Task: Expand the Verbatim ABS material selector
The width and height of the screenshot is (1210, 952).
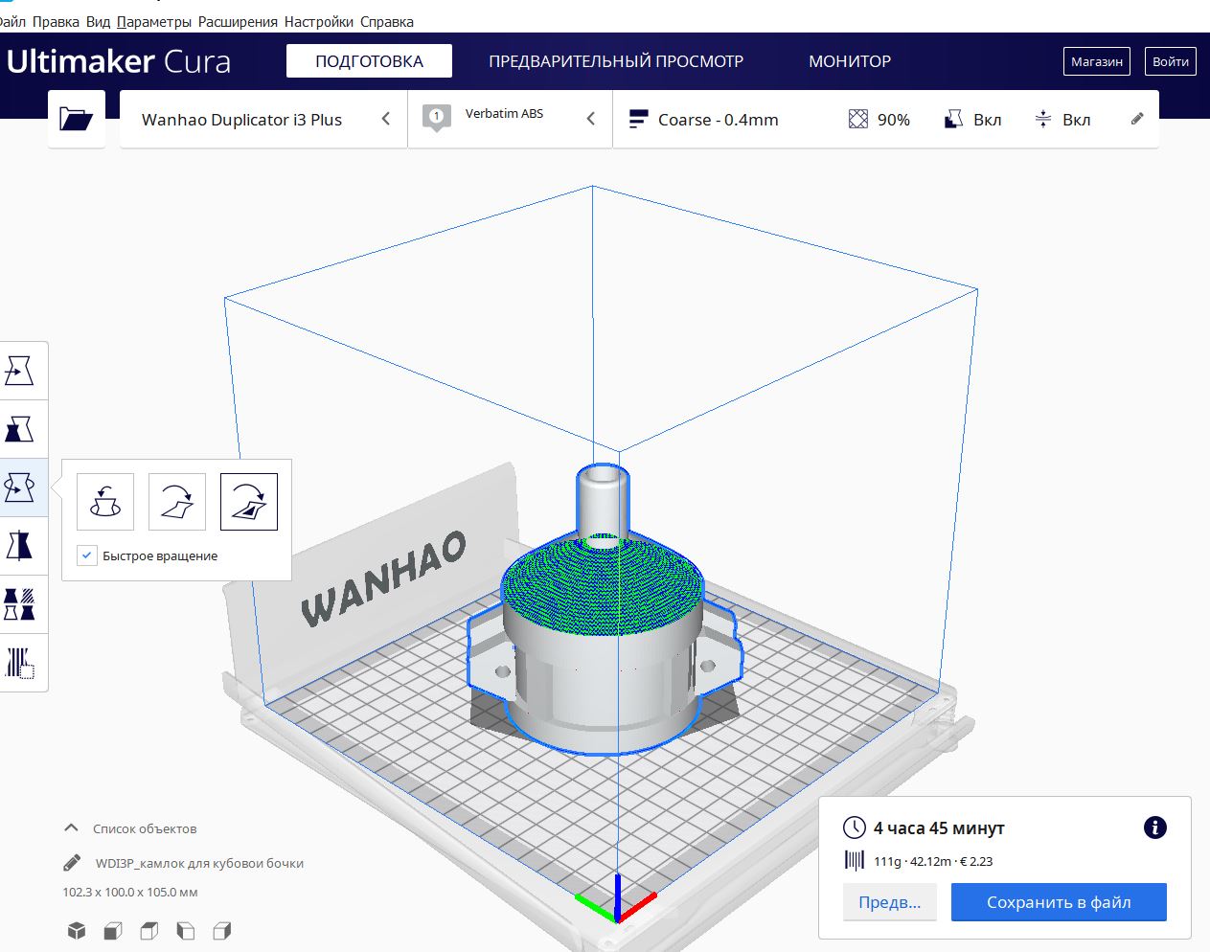Action: (x=511, y=119)
